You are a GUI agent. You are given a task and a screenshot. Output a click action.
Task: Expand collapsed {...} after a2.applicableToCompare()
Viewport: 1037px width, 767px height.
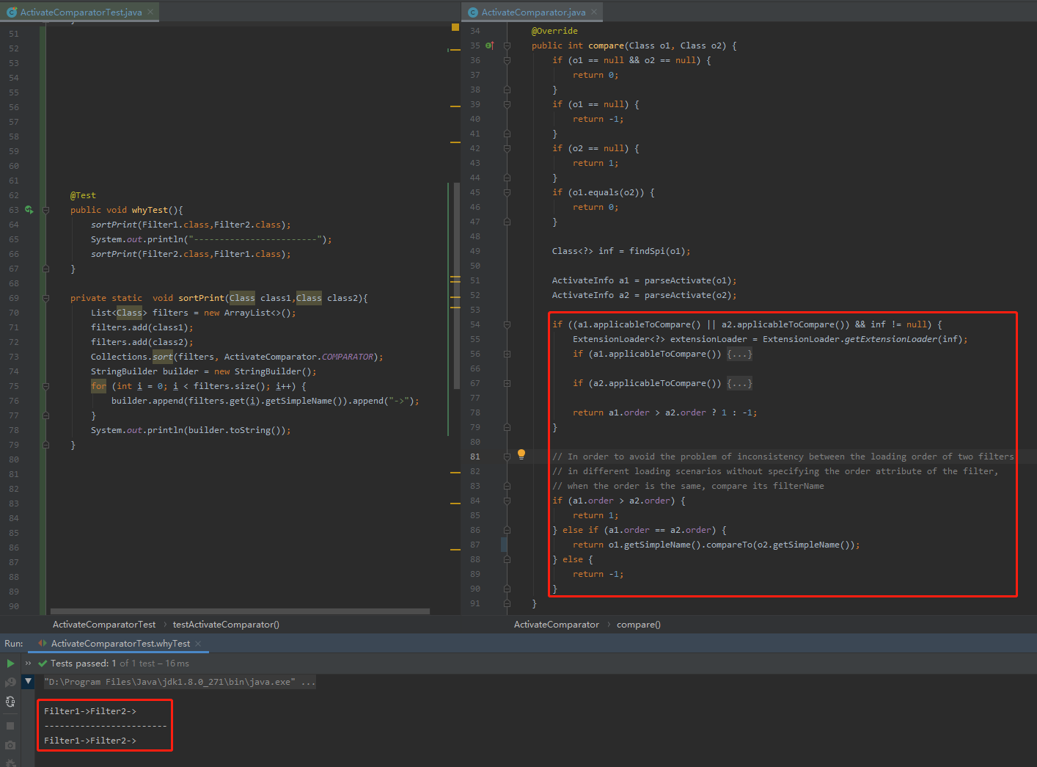click(x=739, y=383)
